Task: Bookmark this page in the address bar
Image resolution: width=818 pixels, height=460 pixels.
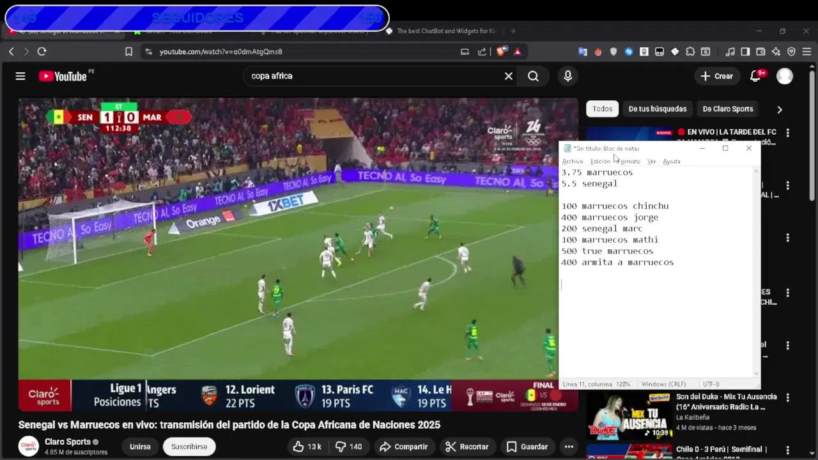Action: pos(128,52)
